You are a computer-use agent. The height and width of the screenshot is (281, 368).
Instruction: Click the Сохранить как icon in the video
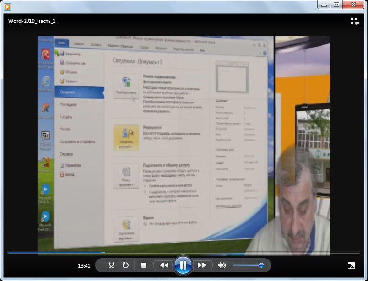click(62, 62)
